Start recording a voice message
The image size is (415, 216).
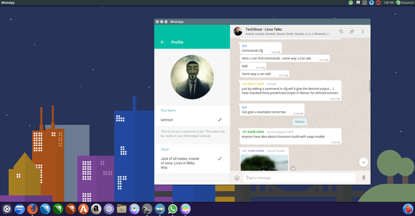364,178
